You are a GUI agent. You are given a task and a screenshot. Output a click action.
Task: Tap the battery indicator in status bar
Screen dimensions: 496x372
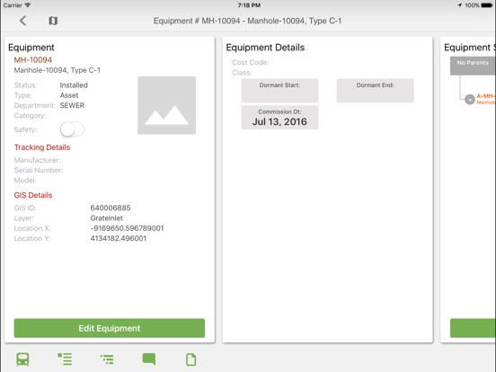(x=487, y=5)
